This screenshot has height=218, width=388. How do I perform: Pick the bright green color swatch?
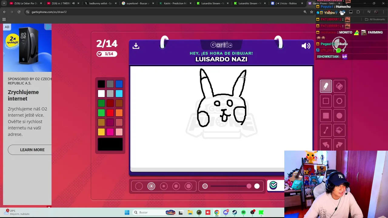[101, 113]
